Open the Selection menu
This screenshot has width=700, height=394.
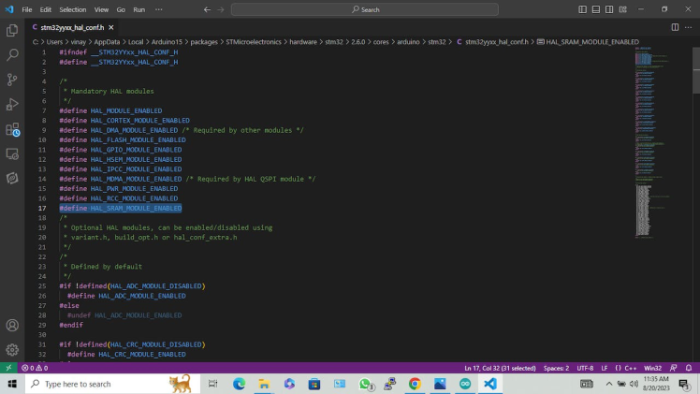click(x=73, y=9)
